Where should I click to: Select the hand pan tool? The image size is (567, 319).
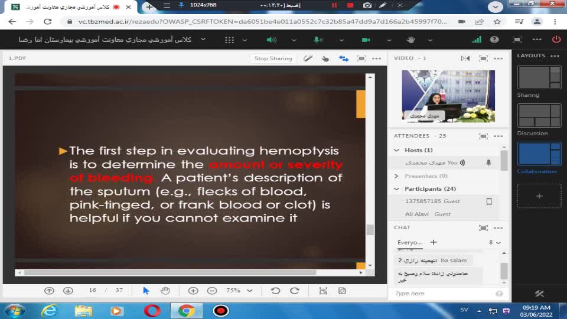click(165, 291)
